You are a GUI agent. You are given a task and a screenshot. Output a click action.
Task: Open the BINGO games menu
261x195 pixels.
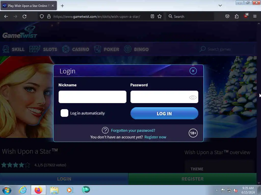pyautogui.click(x=136, y=49)
